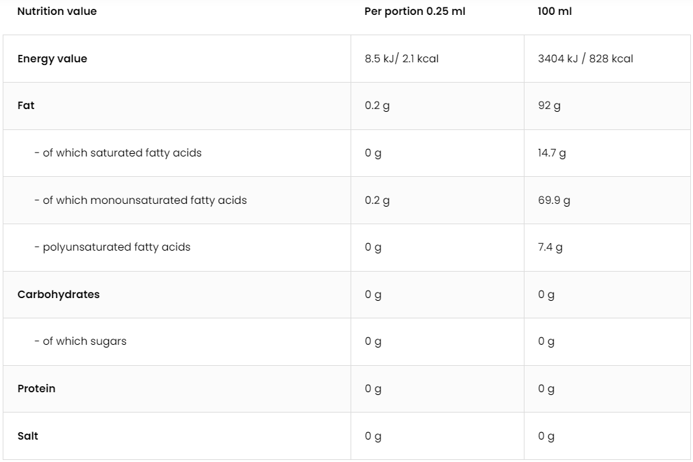Select the "Protein" row label
This screenshot has height=462, width=693.
pyautogui.click(x=37, y=389)
